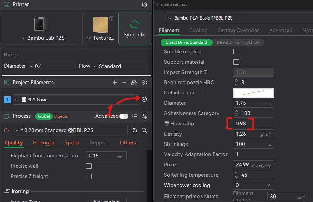
Task: Open the Bambu PLA Basic @BBL P2S preset dropdown
Action: [239, 18]
